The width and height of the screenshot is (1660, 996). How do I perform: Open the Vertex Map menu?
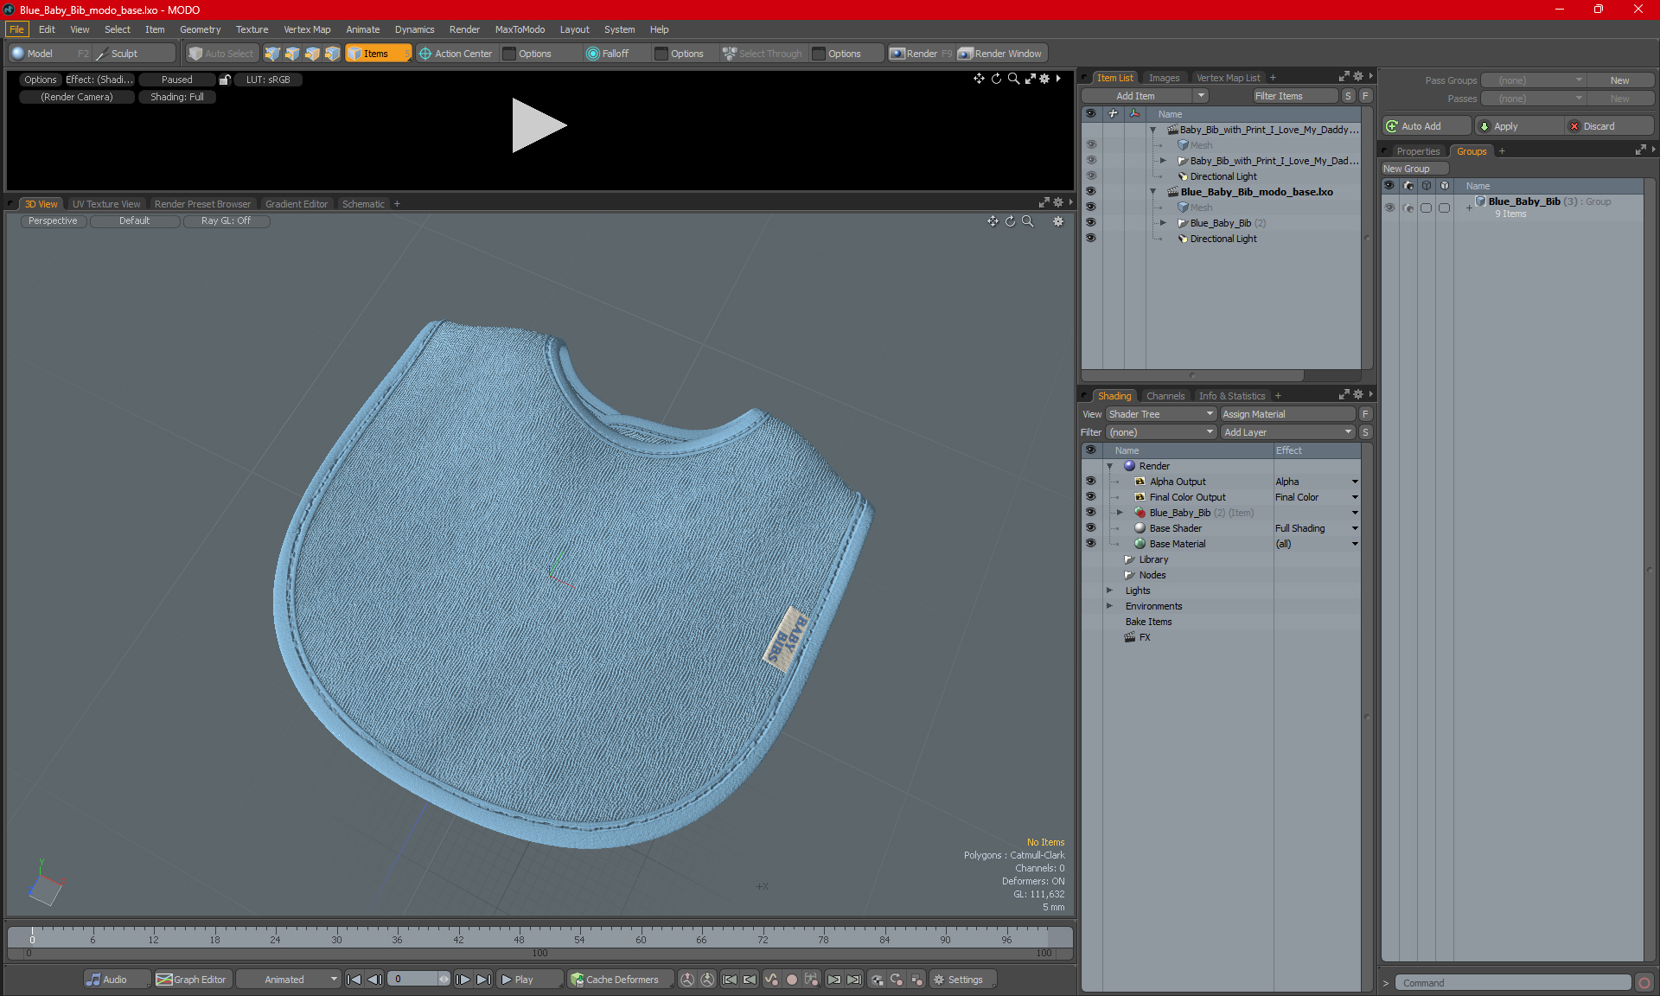pos(307,29)
